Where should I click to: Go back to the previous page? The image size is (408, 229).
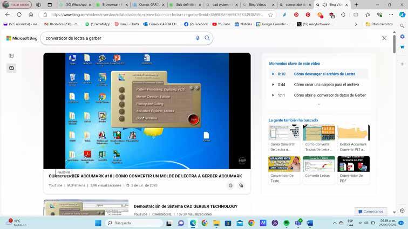8,15
